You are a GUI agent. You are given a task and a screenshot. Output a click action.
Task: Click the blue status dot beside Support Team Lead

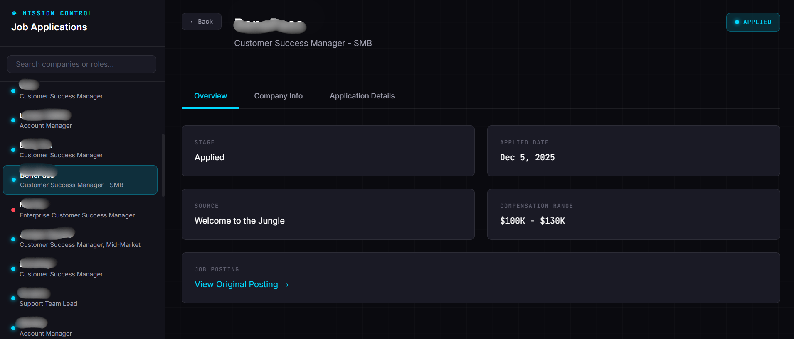tap(13, 298)
